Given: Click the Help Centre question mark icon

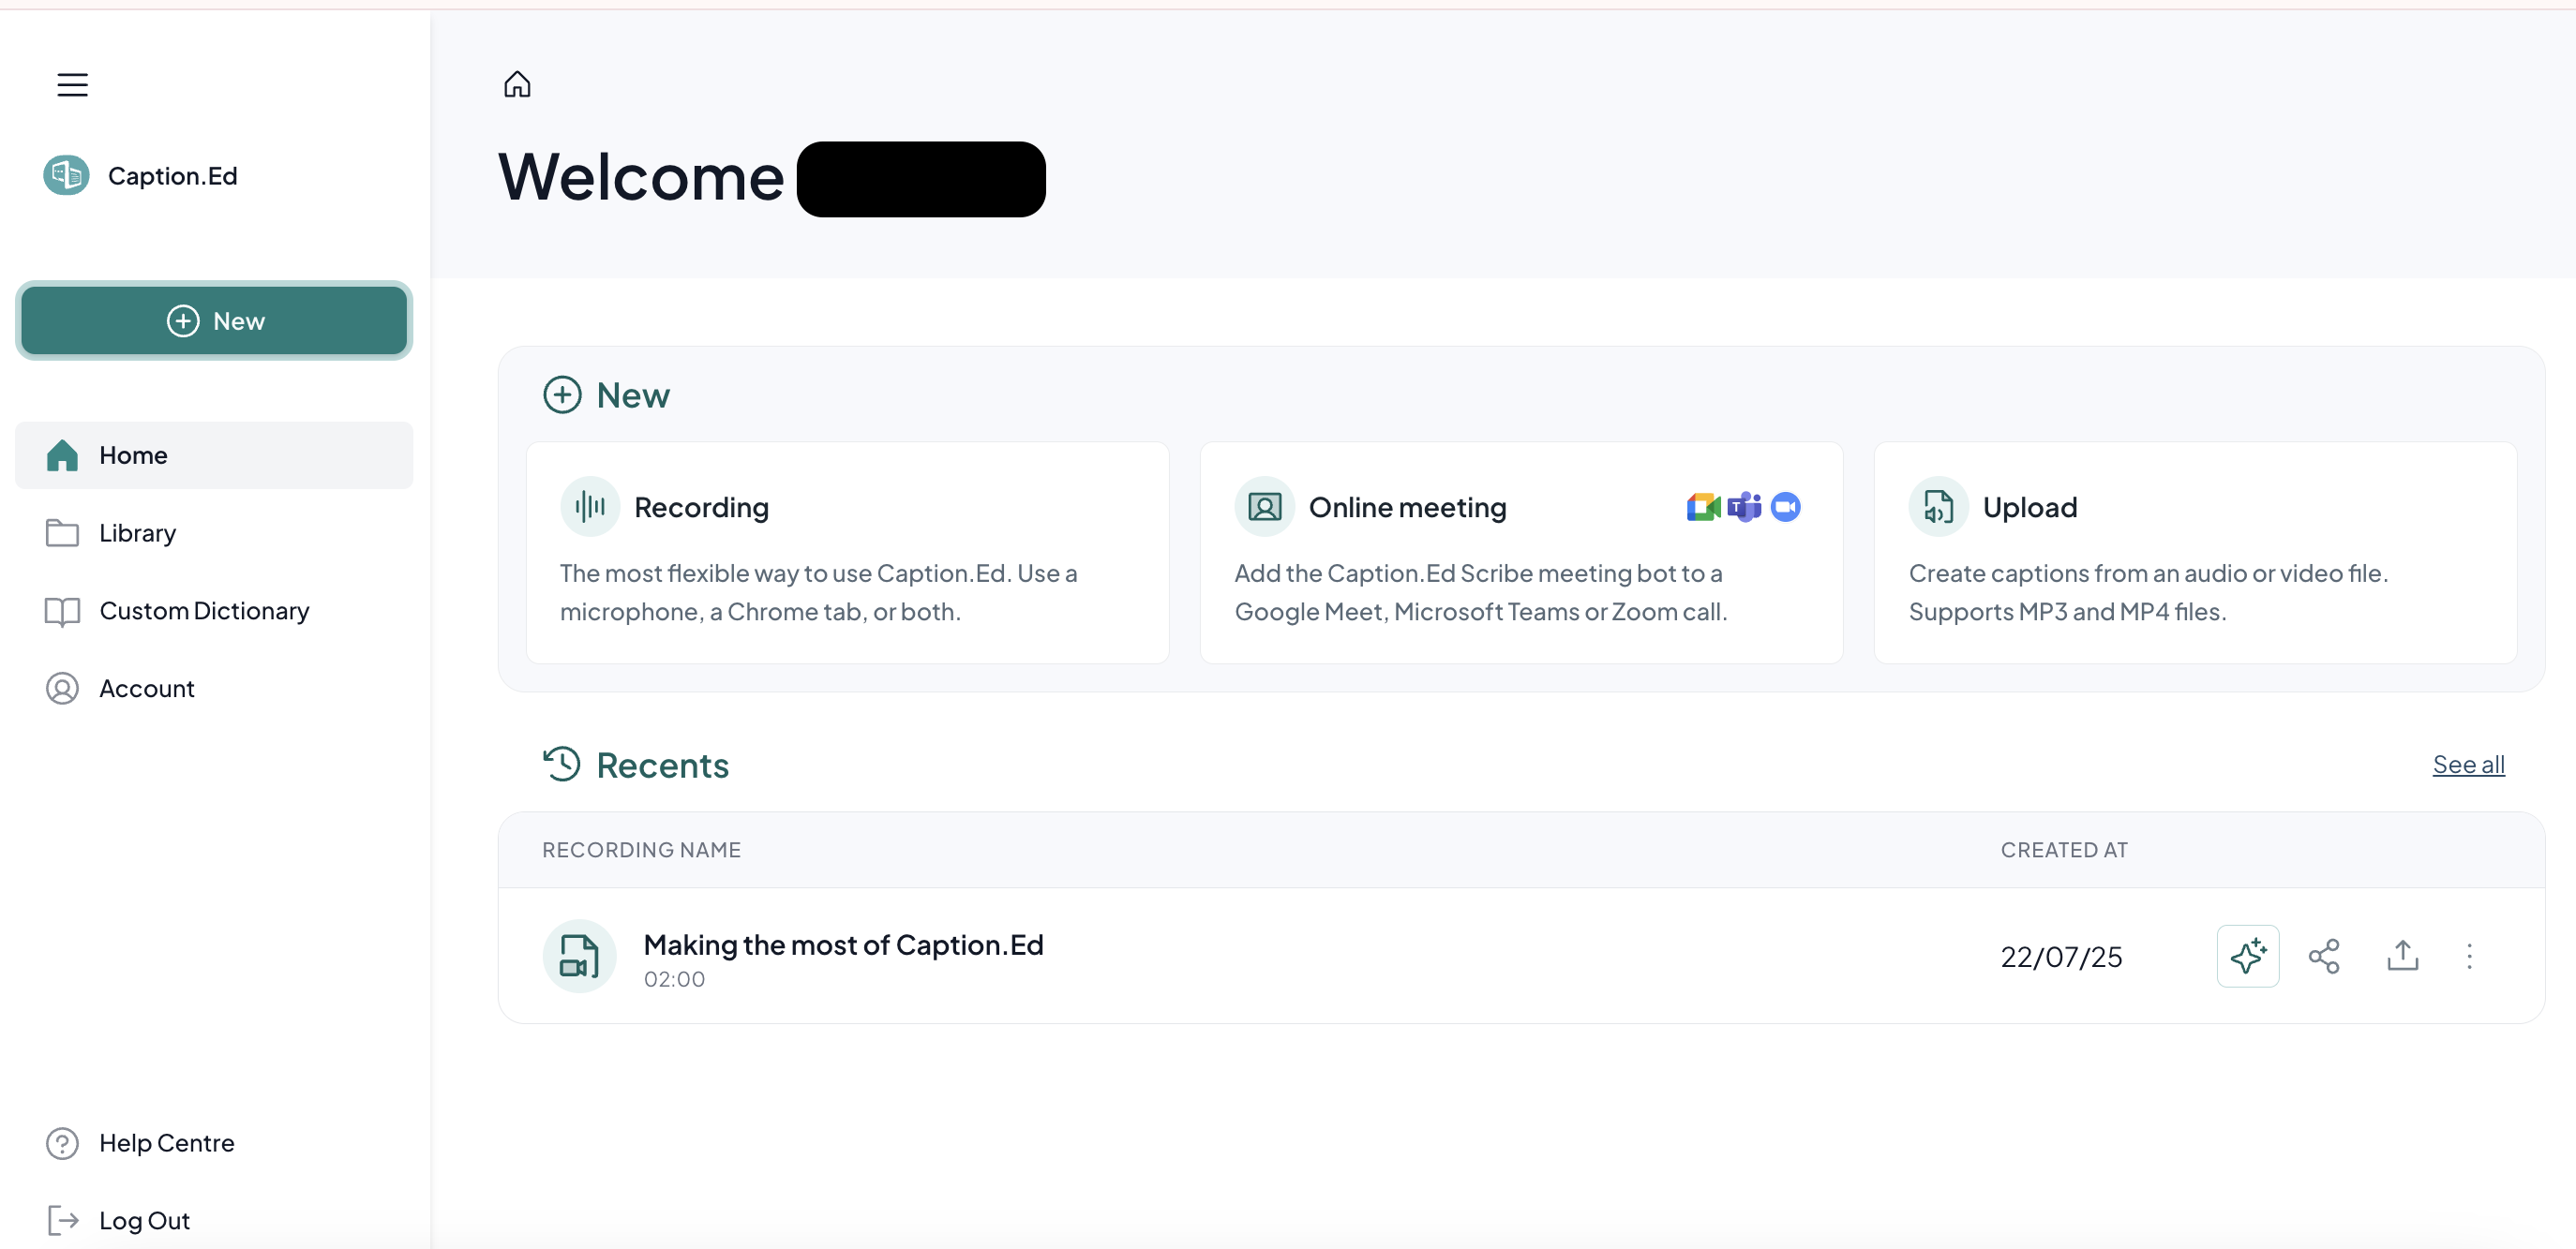Looking at the screenshot, I should pyautogui.click(x=62, y=1143).
